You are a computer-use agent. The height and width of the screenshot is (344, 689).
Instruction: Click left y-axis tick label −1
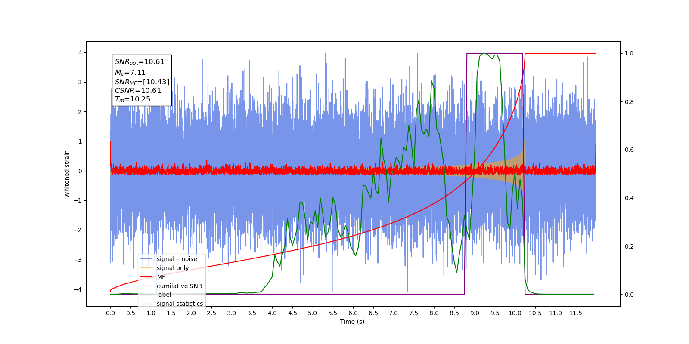[78, 200]
